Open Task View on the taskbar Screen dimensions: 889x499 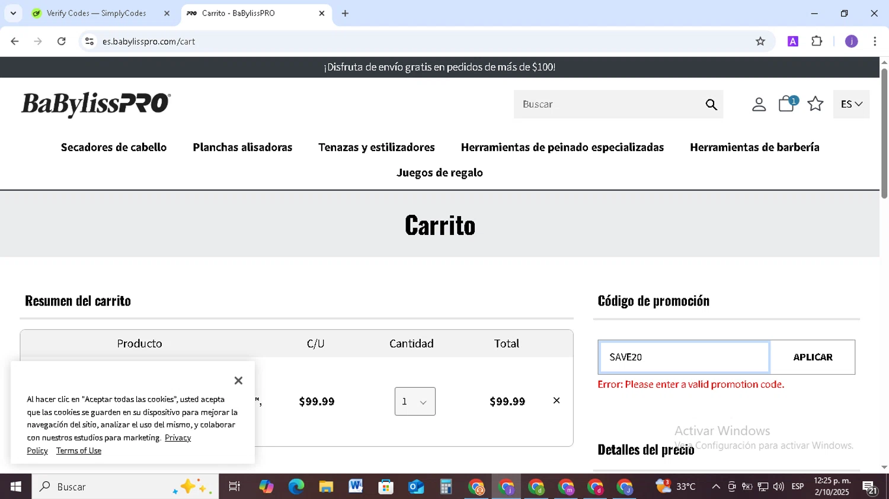point(235,487)
